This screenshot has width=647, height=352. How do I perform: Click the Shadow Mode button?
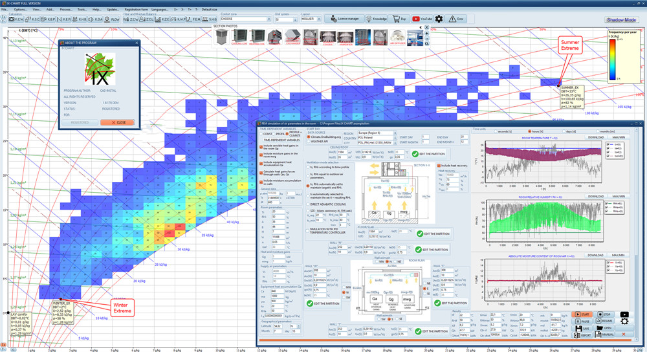coord(621,19)
